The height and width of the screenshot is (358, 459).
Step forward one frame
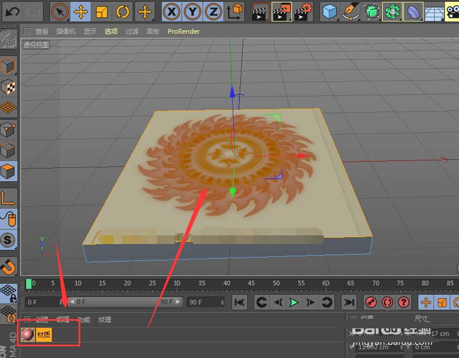tap(310, 302)
